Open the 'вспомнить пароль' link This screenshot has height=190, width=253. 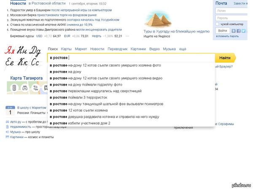[228, 36]
